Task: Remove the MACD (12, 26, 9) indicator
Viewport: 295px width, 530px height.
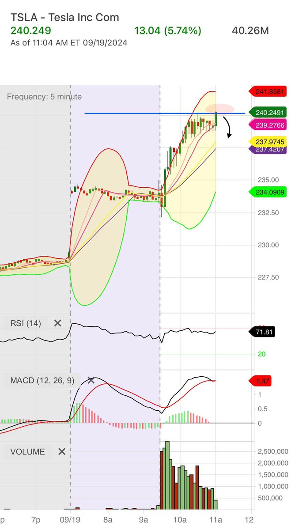Action: [91, 381]
